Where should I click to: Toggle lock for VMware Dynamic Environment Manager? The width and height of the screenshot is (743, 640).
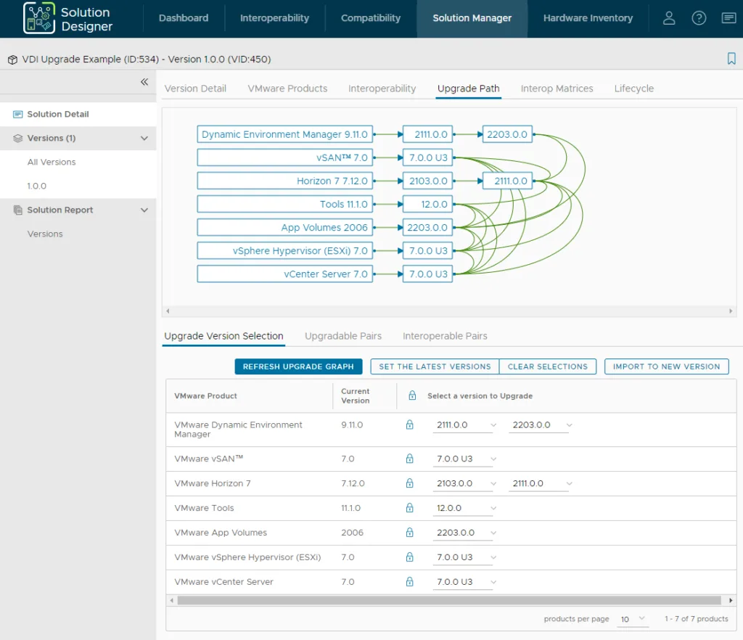click(409, 425)
